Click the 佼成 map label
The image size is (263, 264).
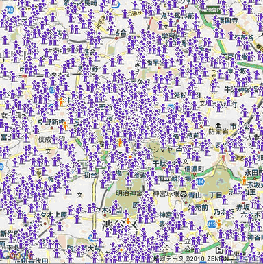click(45, 140)
